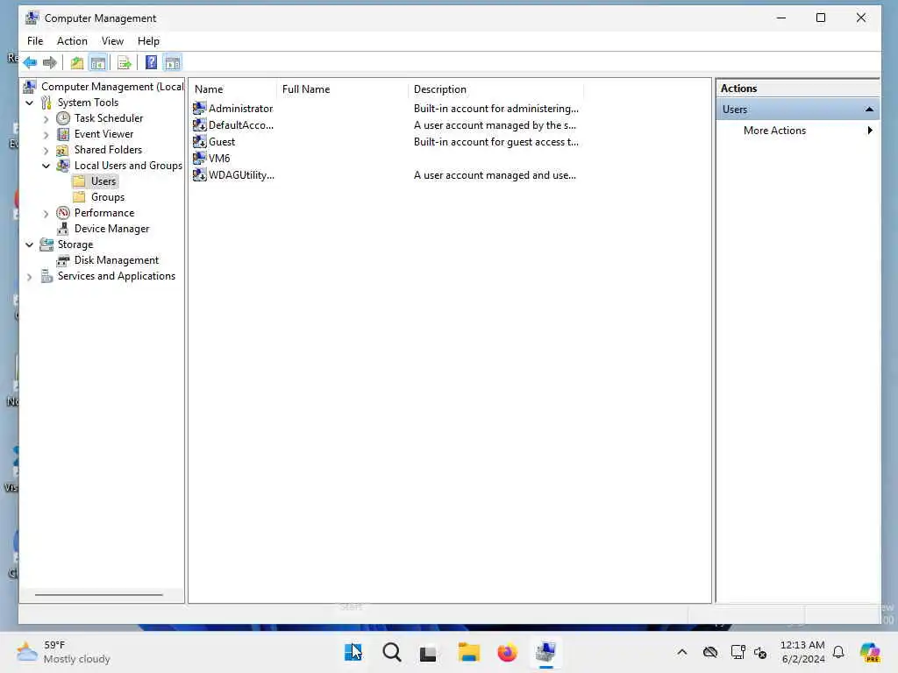Open the weather widget showing 59°F
898x673 pixels.
coord(63,652)
